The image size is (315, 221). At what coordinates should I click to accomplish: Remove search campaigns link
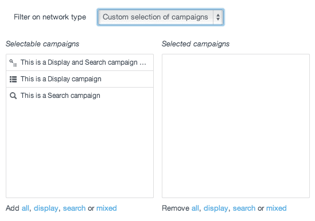point(244,208)
